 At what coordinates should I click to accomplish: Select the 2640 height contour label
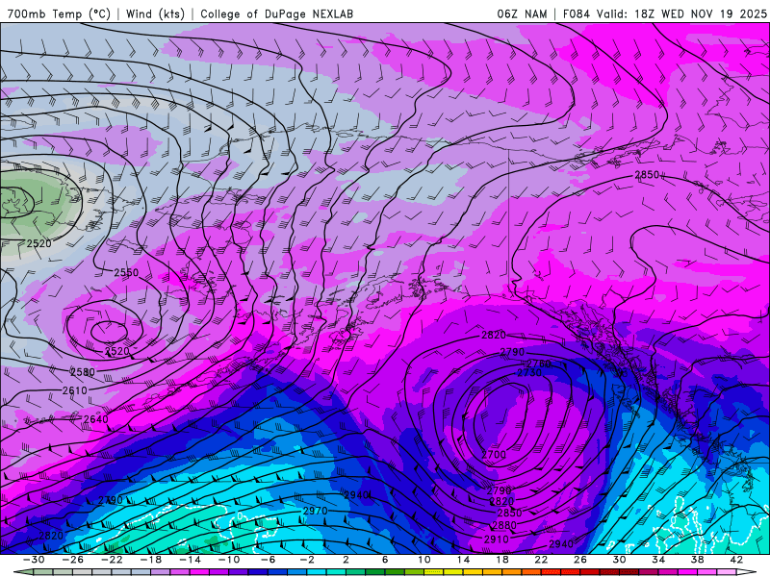[95, 419]
